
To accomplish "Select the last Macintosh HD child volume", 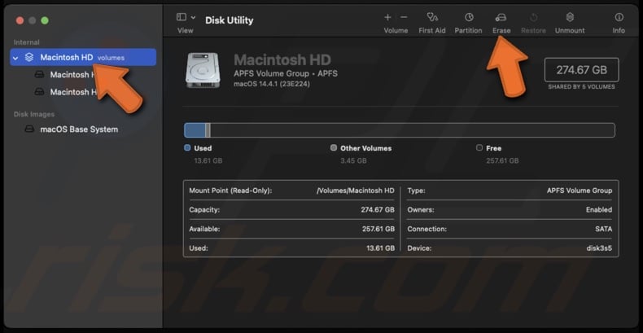I will tap(74, 92).
